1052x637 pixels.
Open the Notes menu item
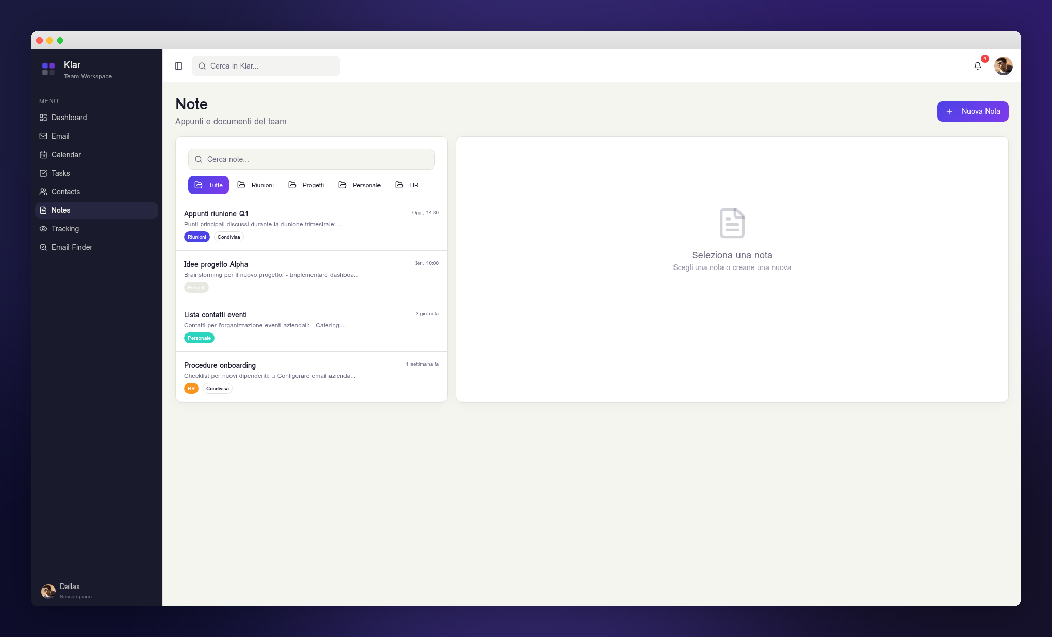coord(61,210)
